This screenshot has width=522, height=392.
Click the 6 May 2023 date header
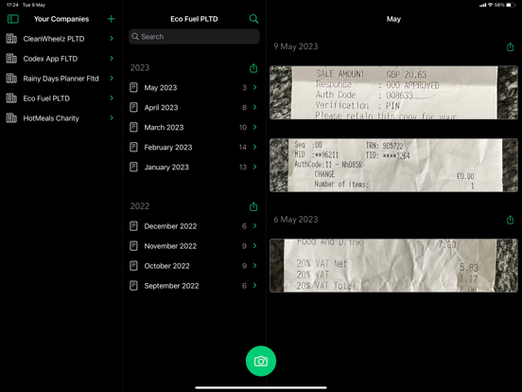(296, 220)
